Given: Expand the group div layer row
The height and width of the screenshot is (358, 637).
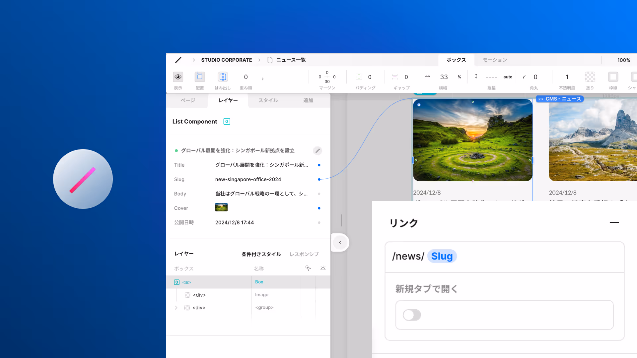Looking at the screenshot, I should (176, 308).
